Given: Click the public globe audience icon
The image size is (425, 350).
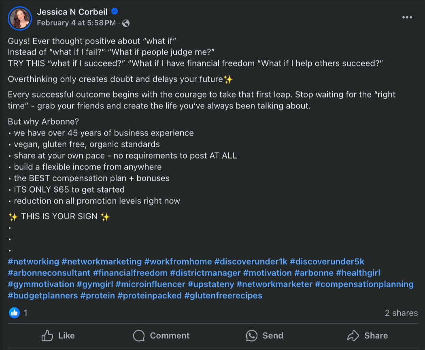Looking at the screenshot, I should point(126,23).
